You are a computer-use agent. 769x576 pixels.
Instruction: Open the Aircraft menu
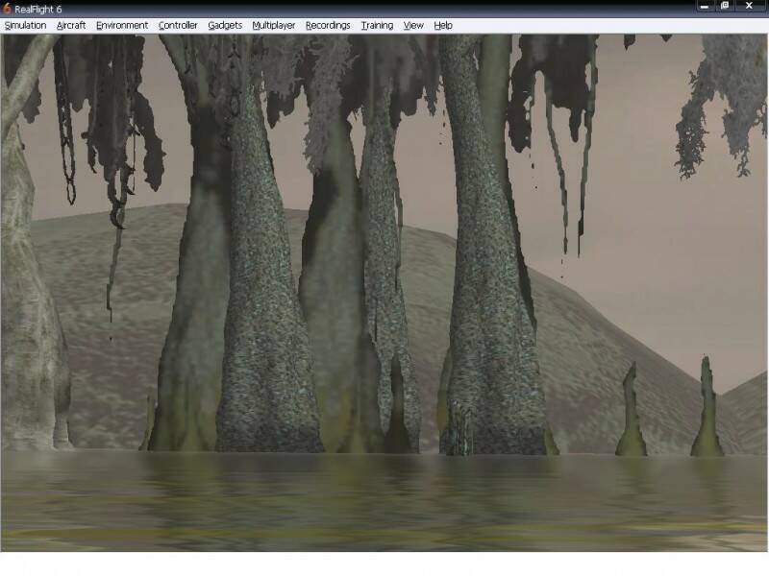coord(70,25)
